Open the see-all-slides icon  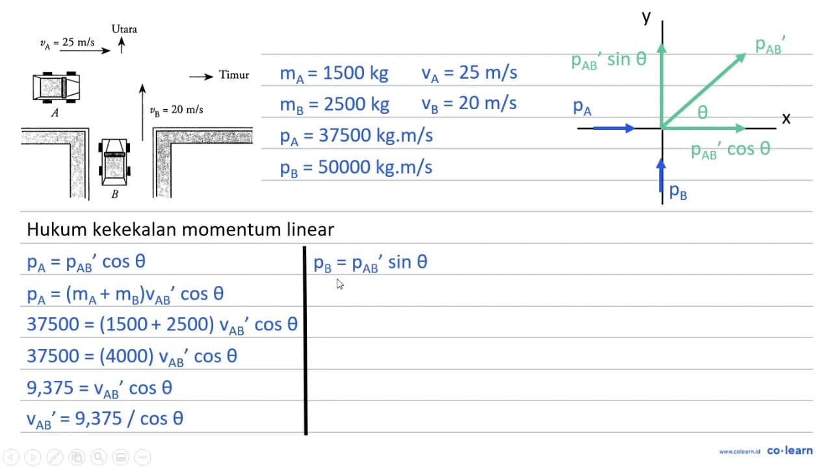coord(77,456)
